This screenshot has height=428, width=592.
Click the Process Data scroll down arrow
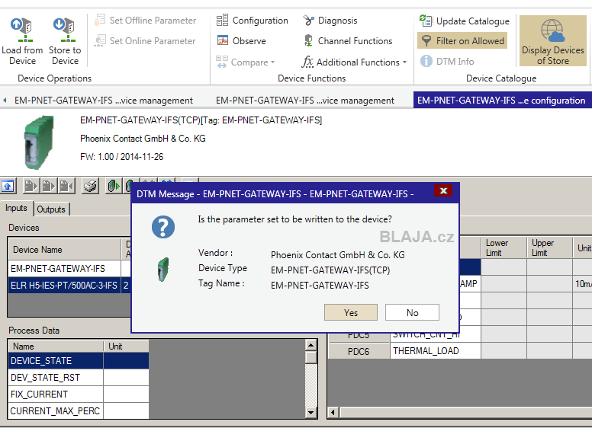[310, 412]
